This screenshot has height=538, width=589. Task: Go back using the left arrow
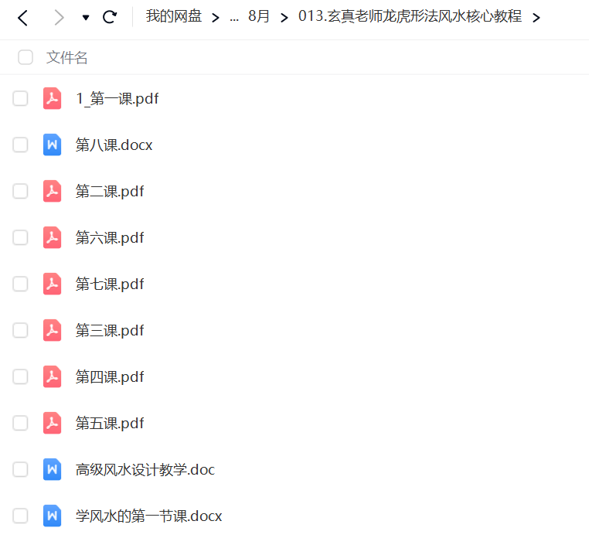click(x=22, y=18)
